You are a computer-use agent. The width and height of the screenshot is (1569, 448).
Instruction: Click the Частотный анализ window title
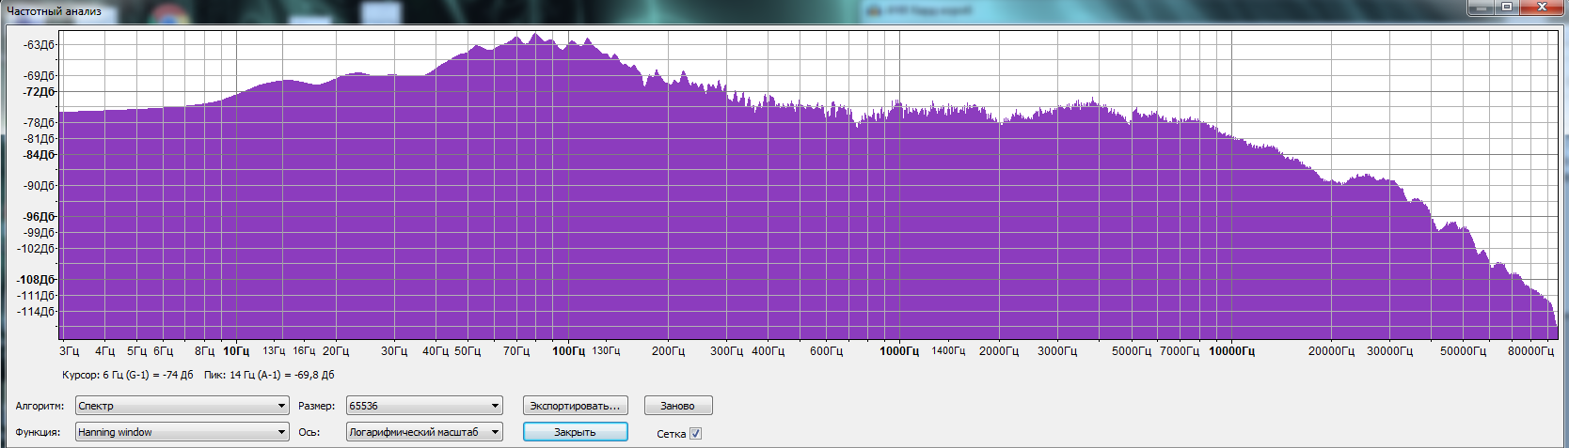(54, 11)
